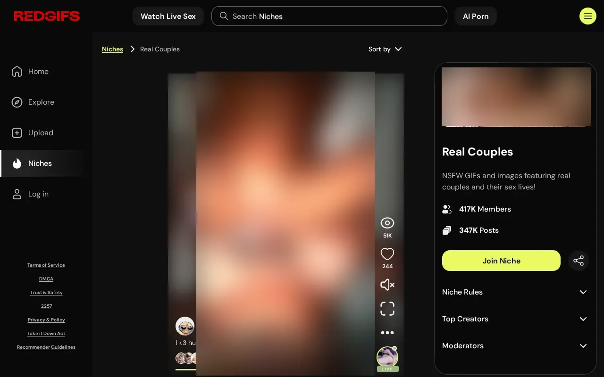Open the Take it Down Act link

coord(46,334)
